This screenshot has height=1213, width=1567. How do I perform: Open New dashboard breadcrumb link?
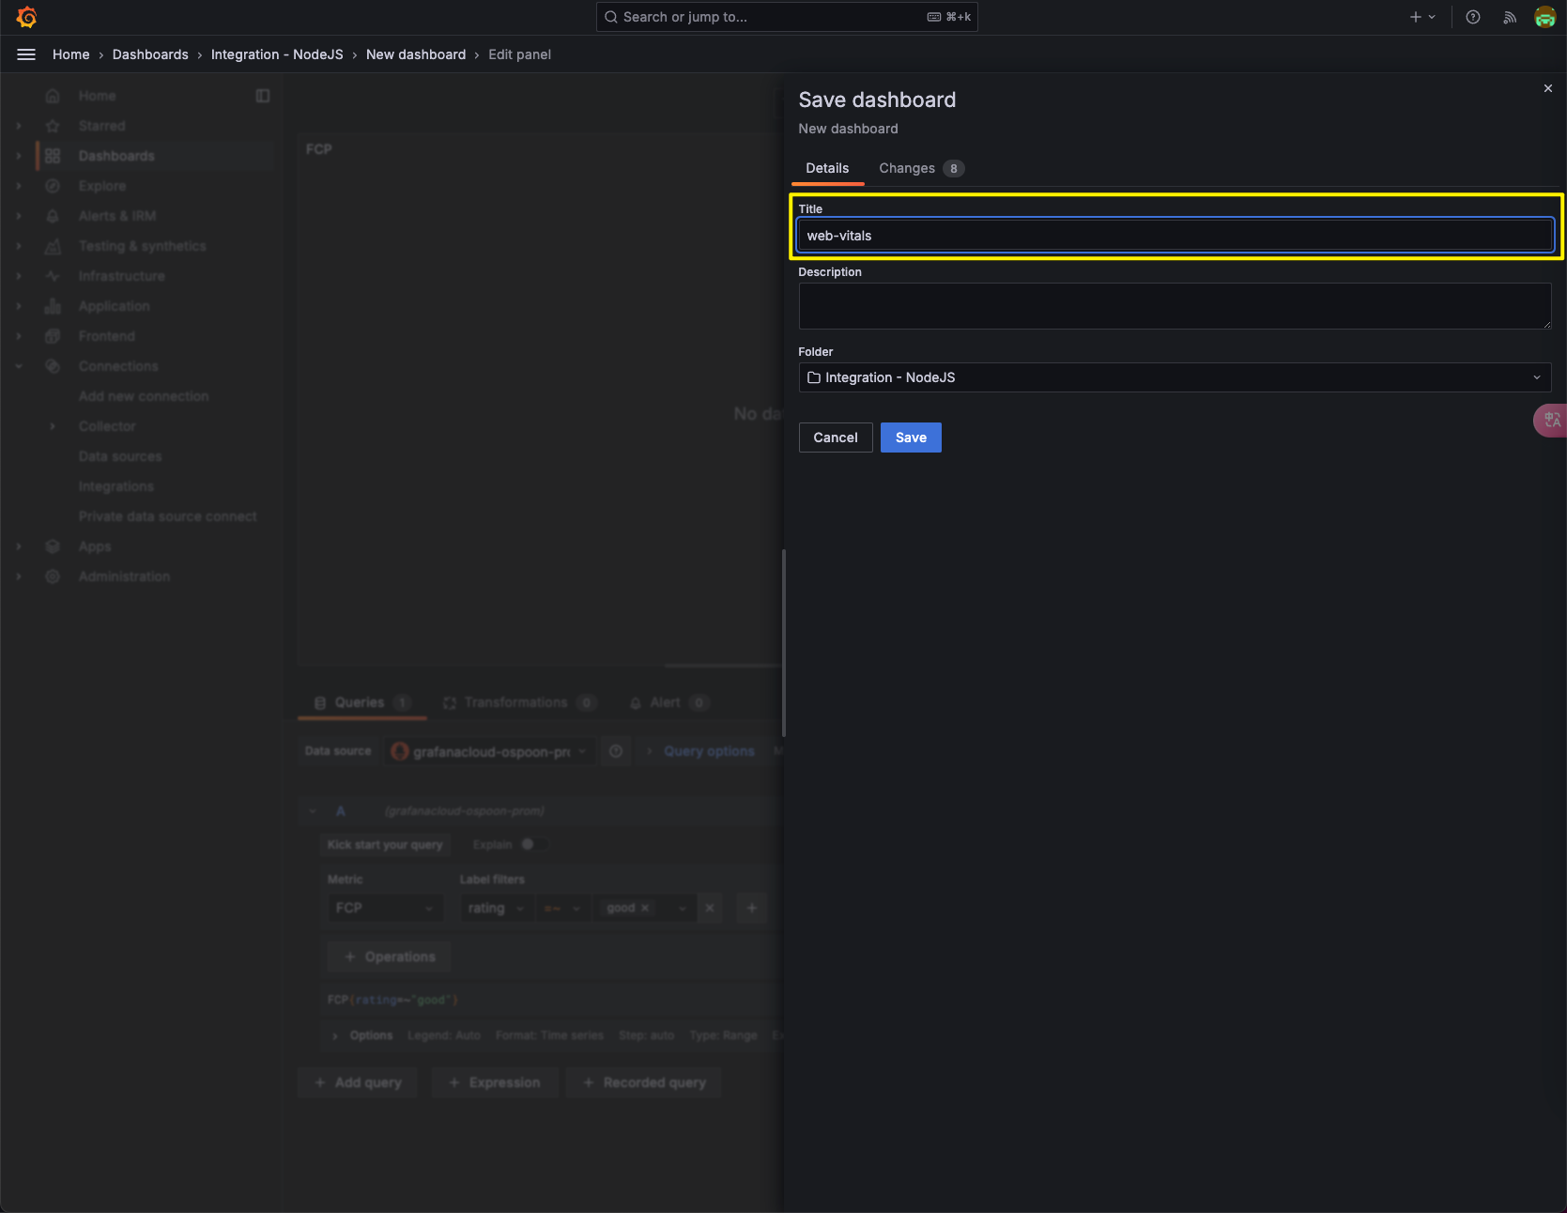pyautogui.click(x=416, y=54)
